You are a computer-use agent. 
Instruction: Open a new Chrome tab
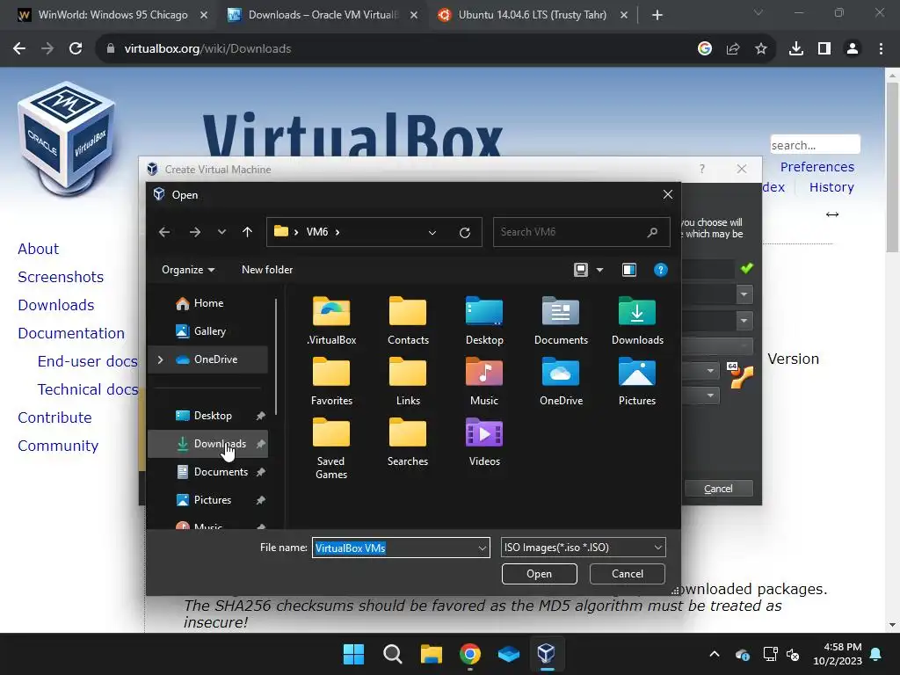coord(657,15)
